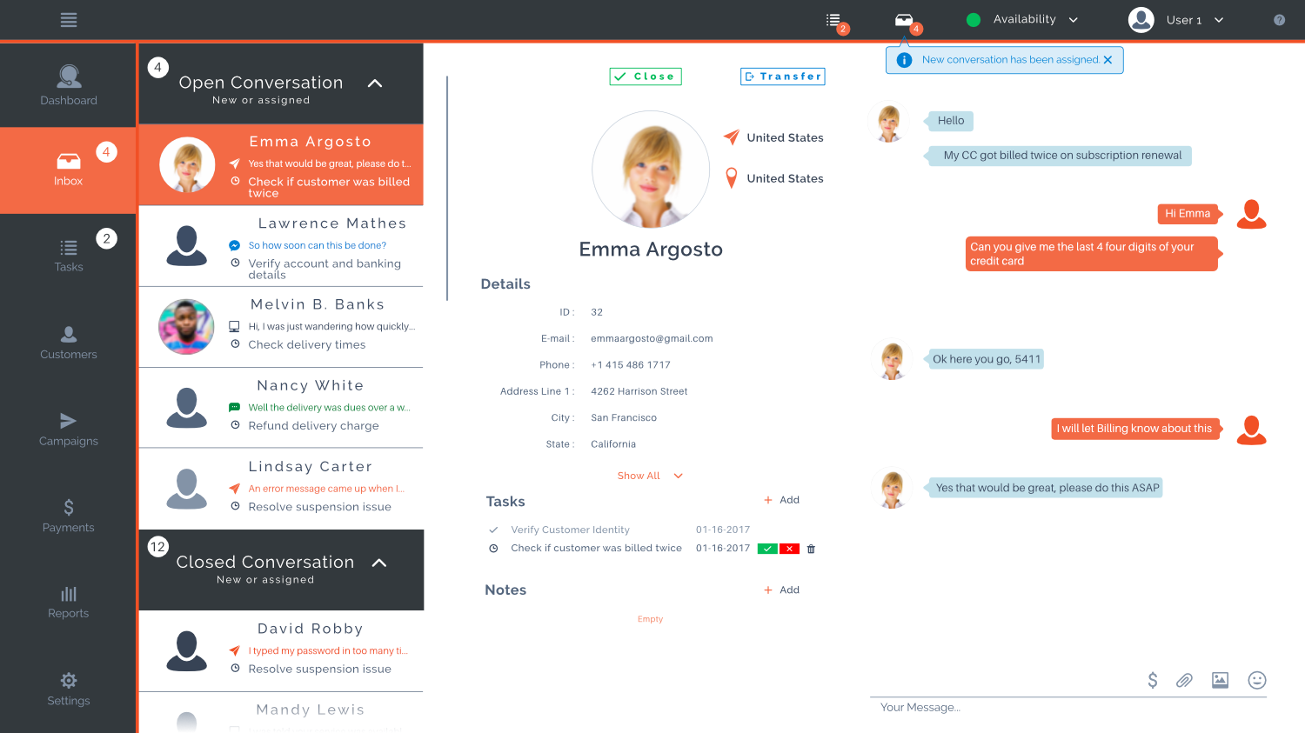Open the Inbox icon in the top bar
The image size is (1305, 733).
pyautogui.click(x=904, y=19)
